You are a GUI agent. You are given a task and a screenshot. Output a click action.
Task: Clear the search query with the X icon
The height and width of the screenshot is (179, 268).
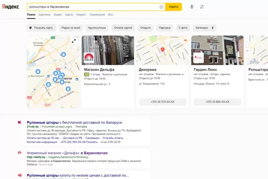(x=161, y=7)
